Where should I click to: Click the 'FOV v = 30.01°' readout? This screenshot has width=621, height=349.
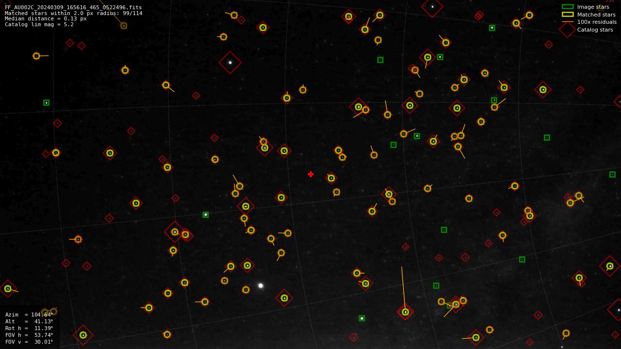pyautogui.click(x=29, y=342)
